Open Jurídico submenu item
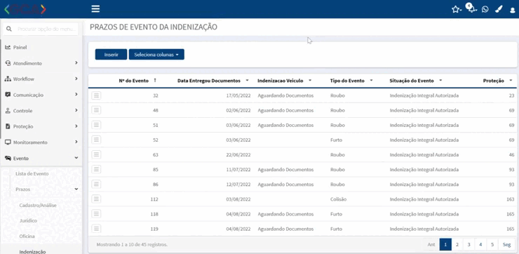Screen dimensions: 519x254 (28, 220)
